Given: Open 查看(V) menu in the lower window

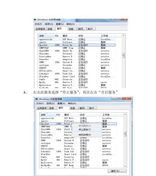Looking at the screenshot, I should 61,103.
